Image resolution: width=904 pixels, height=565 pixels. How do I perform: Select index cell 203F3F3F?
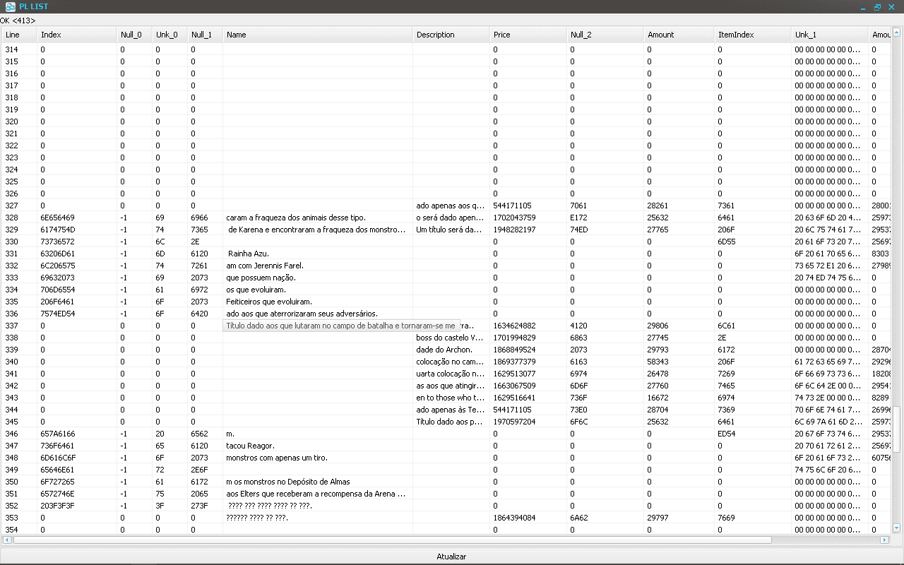(77, 506)
